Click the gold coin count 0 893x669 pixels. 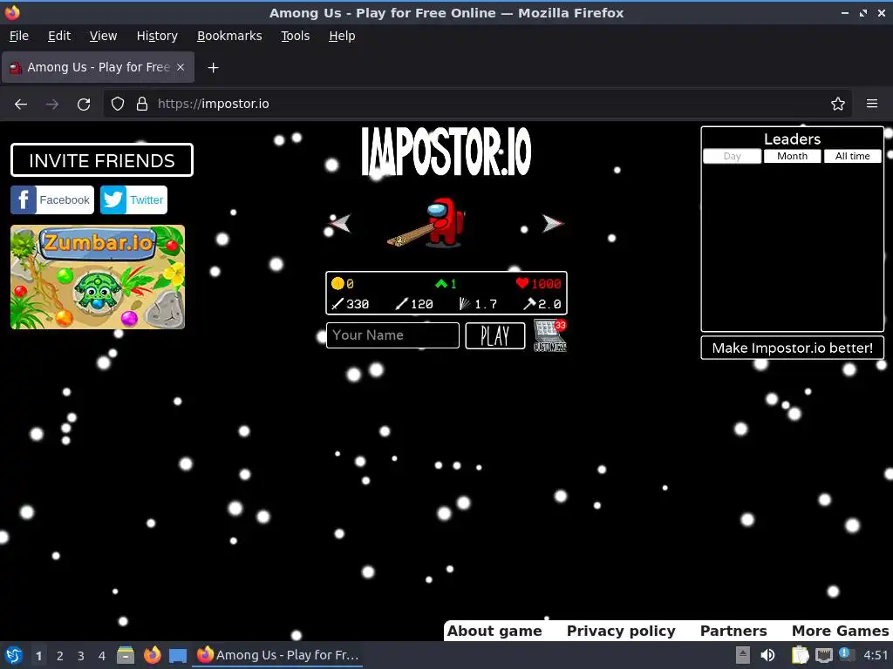[x=343, y=283]
